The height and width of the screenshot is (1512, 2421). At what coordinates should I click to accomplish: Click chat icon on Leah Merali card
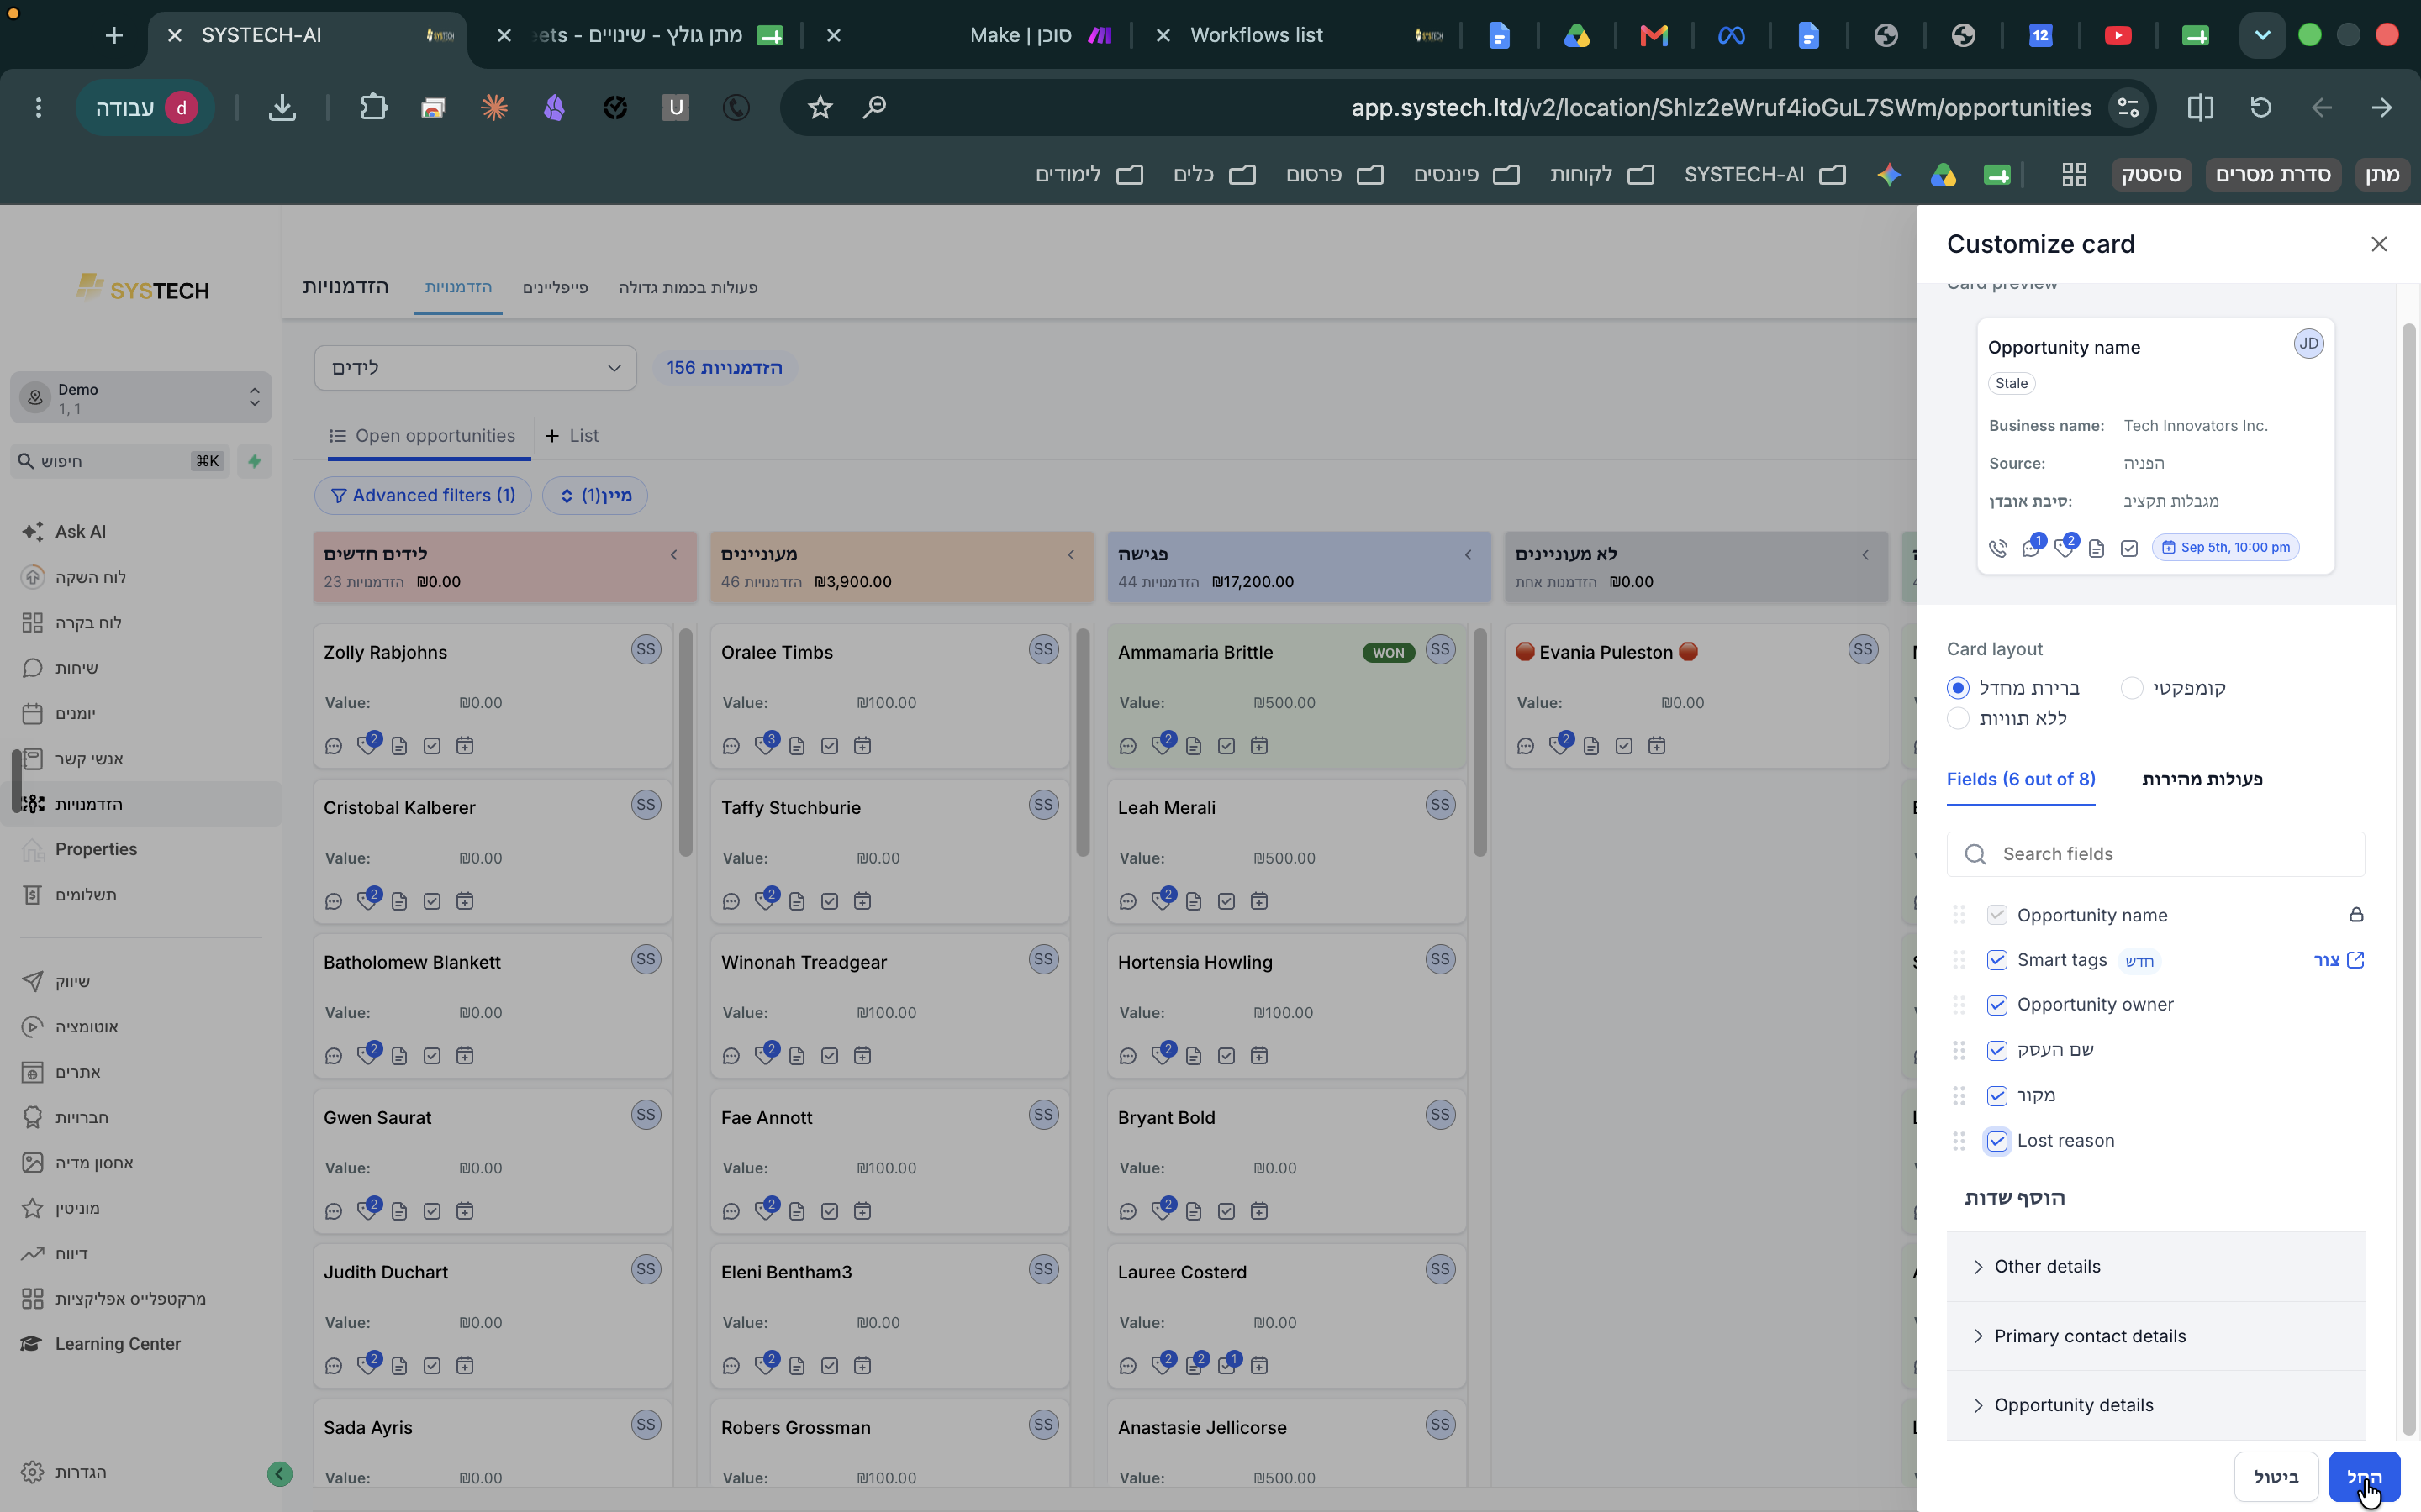pos(1128,902)
